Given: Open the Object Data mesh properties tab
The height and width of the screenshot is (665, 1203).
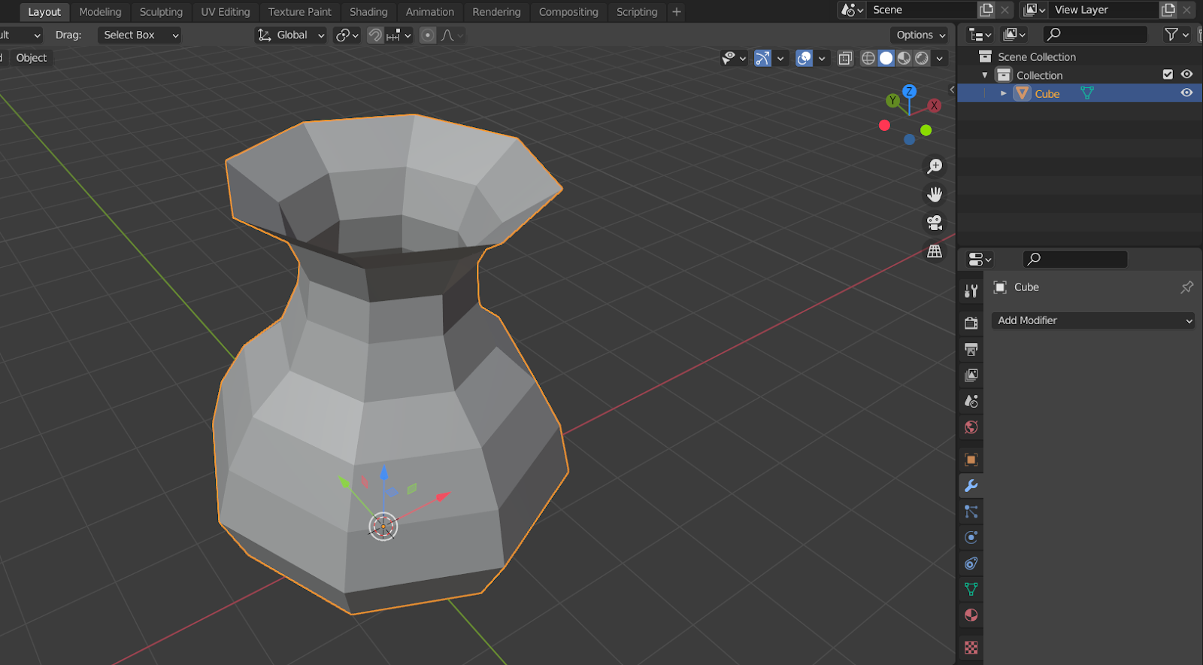Looking at the screenshot, I should coord(971,589).
